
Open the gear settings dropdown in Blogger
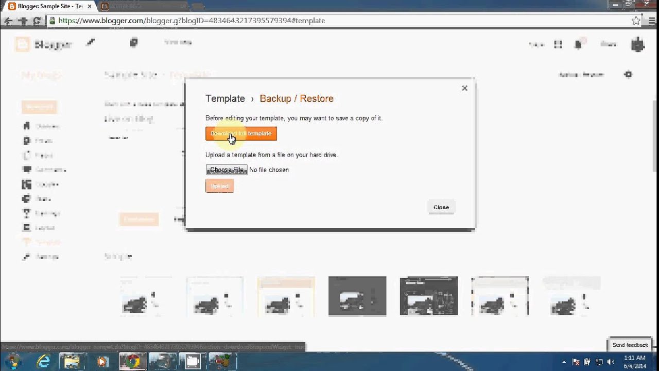628,75
